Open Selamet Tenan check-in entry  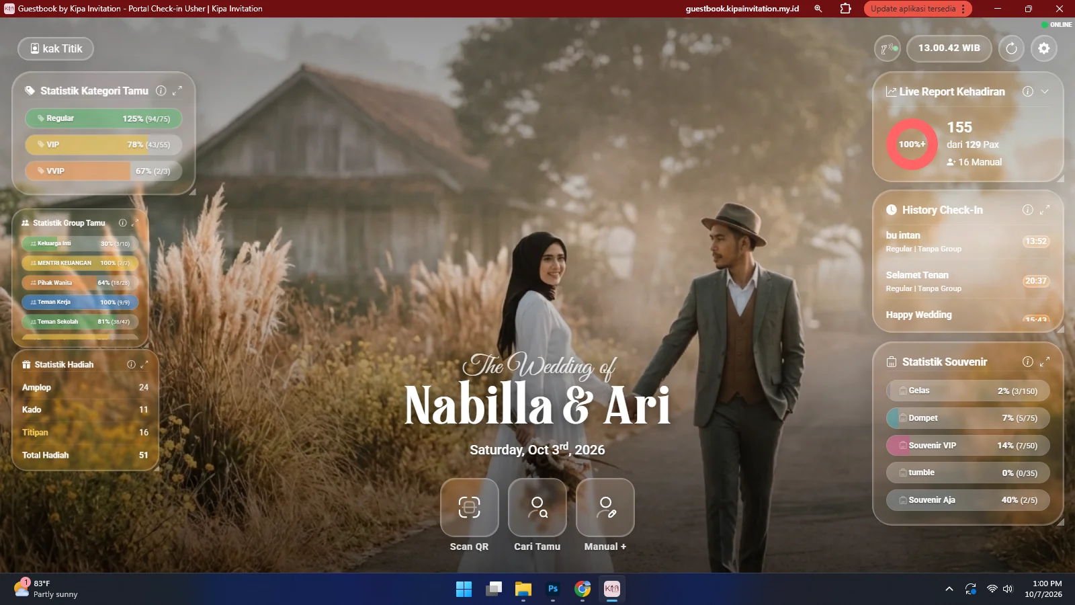point(967,281)
